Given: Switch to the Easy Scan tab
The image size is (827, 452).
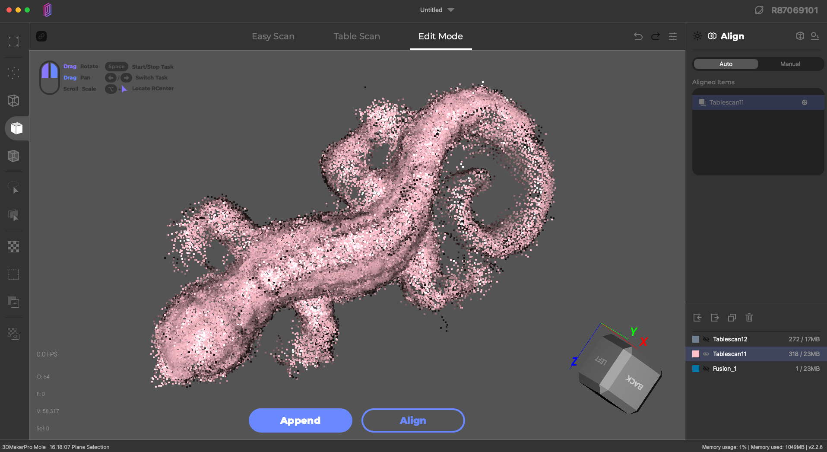Looking at the screenshot, I should coord(273,36).
